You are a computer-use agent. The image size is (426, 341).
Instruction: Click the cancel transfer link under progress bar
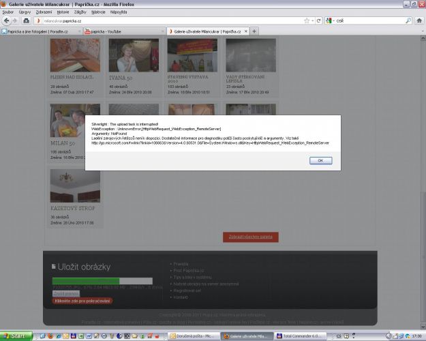[66, 294]
